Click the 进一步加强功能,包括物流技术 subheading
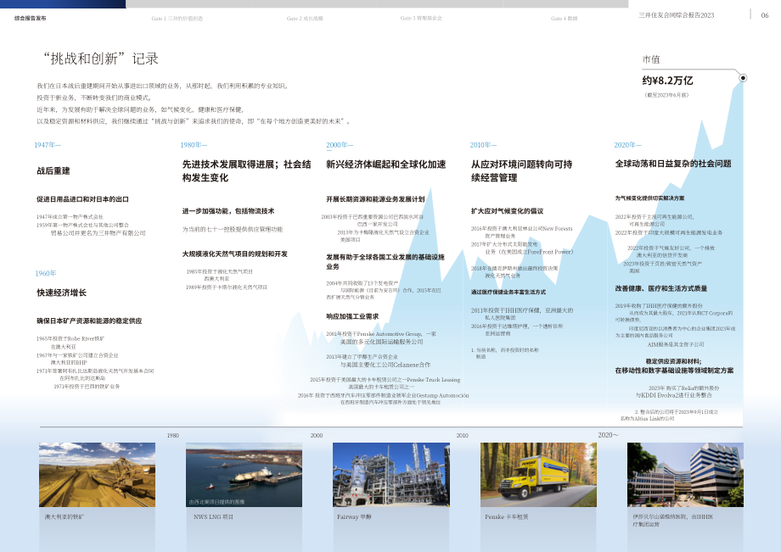 228,211
